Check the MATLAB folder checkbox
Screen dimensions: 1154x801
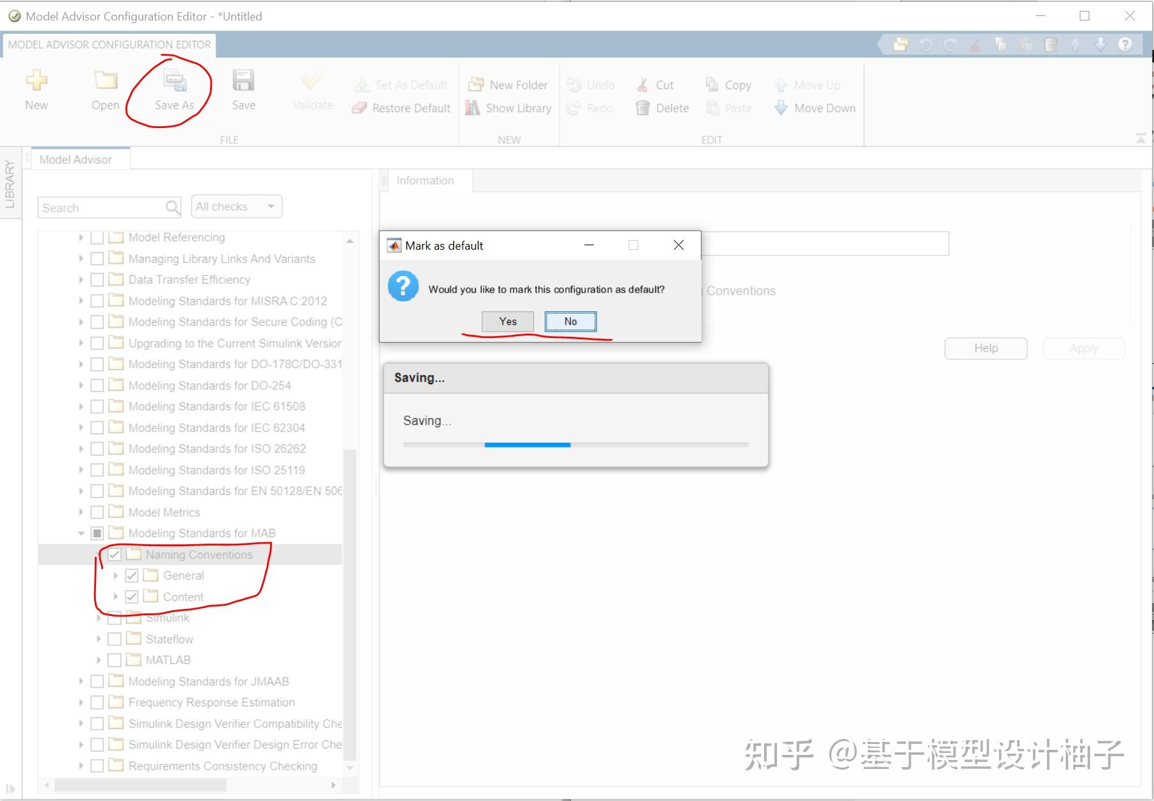[115, 660]
